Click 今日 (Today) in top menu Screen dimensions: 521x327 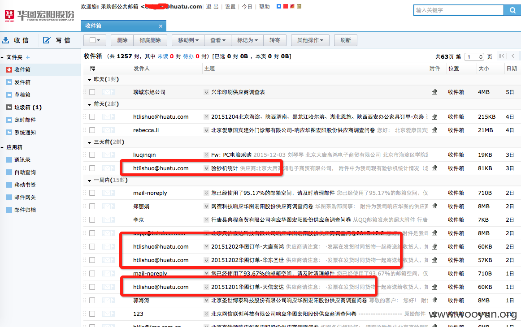point(247,7)
